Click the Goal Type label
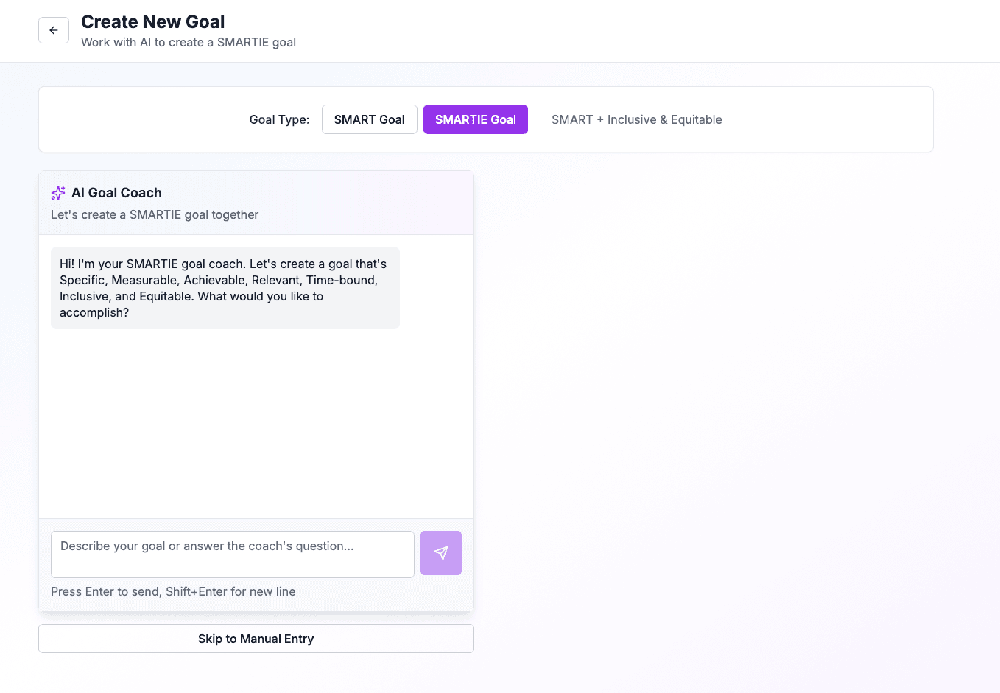The width and height of the screenshot is (1000, 693). click(279, 119)
